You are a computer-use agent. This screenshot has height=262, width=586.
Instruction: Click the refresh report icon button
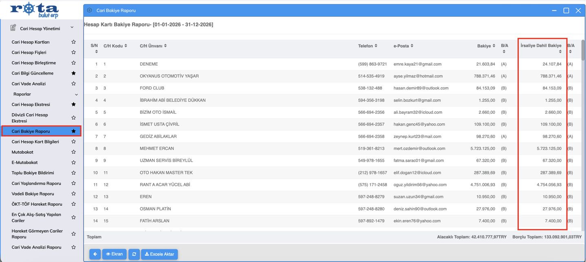(x=134, y=254)
